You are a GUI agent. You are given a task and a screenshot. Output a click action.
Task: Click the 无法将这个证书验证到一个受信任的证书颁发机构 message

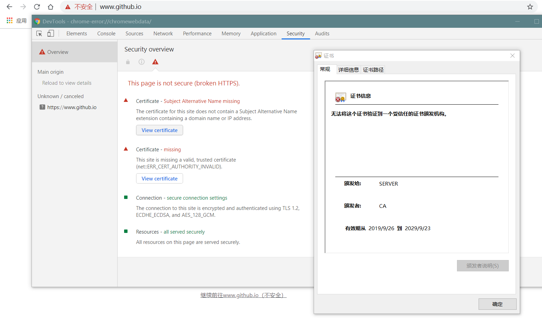[389, 114]
